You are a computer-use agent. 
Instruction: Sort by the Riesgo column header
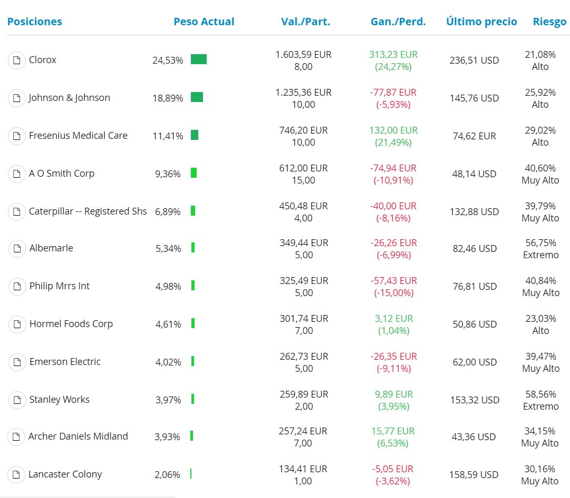click(x=549, y=22)
